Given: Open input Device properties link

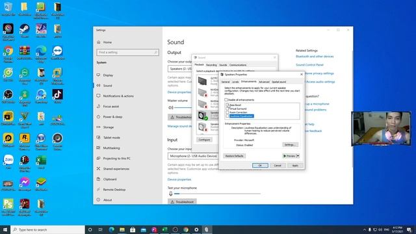Looking at the screenshot, I should (179, 179).
